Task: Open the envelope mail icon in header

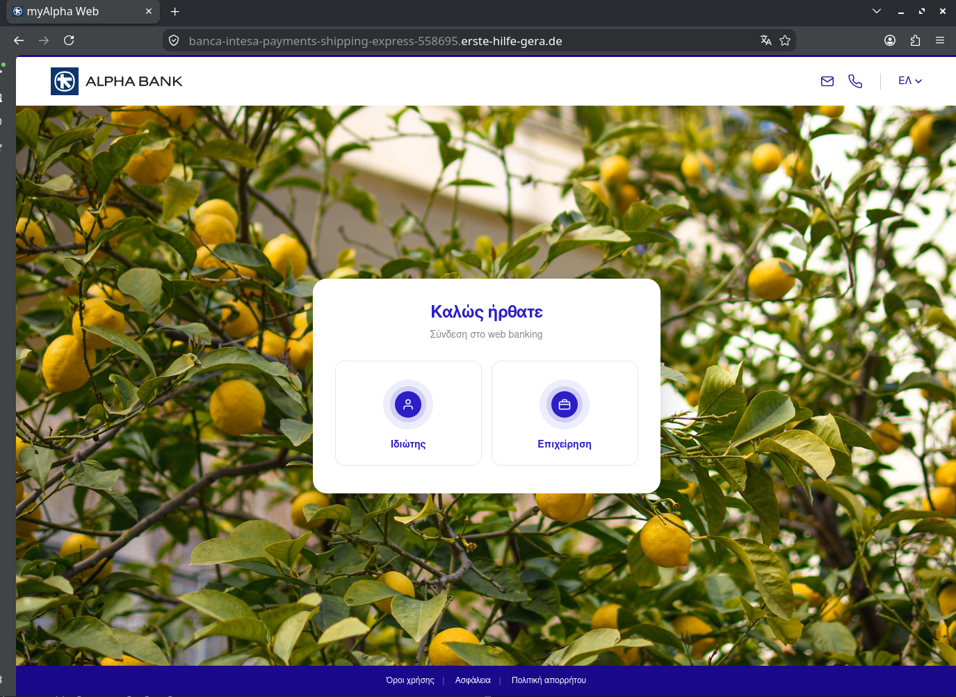Action: [827, 81]
